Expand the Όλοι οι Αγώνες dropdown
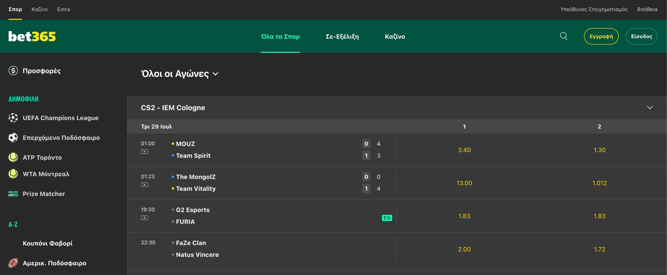 180,74
